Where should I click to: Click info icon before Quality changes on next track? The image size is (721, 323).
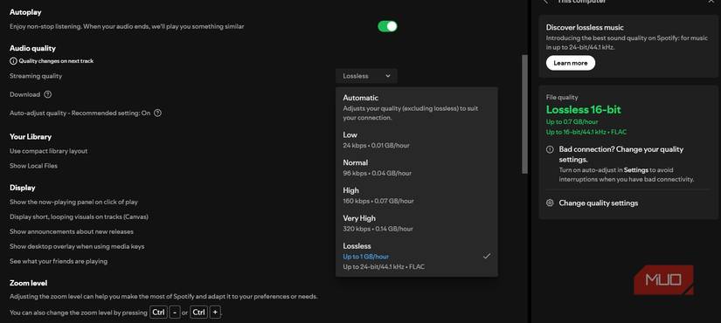(x=13, y=60)
